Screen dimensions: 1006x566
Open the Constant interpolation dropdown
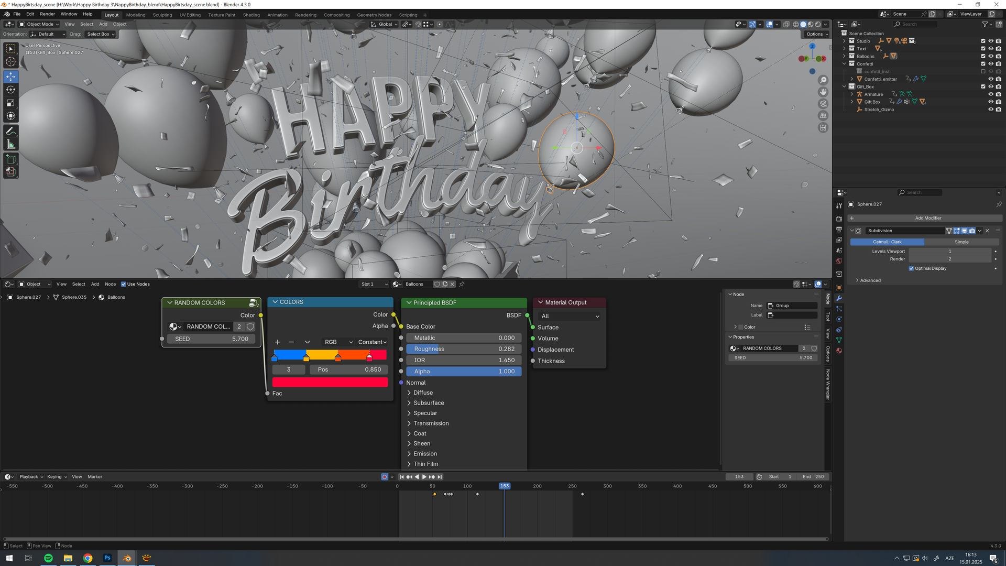pos(372,342)
